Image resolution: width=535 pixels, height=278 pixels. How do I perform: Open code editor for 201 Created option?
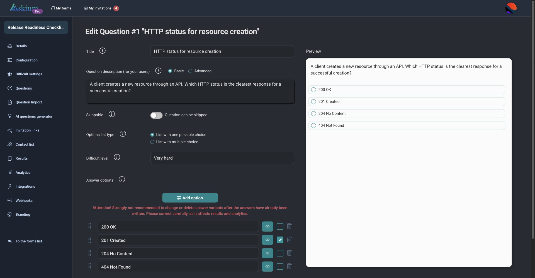pos(267,240)
